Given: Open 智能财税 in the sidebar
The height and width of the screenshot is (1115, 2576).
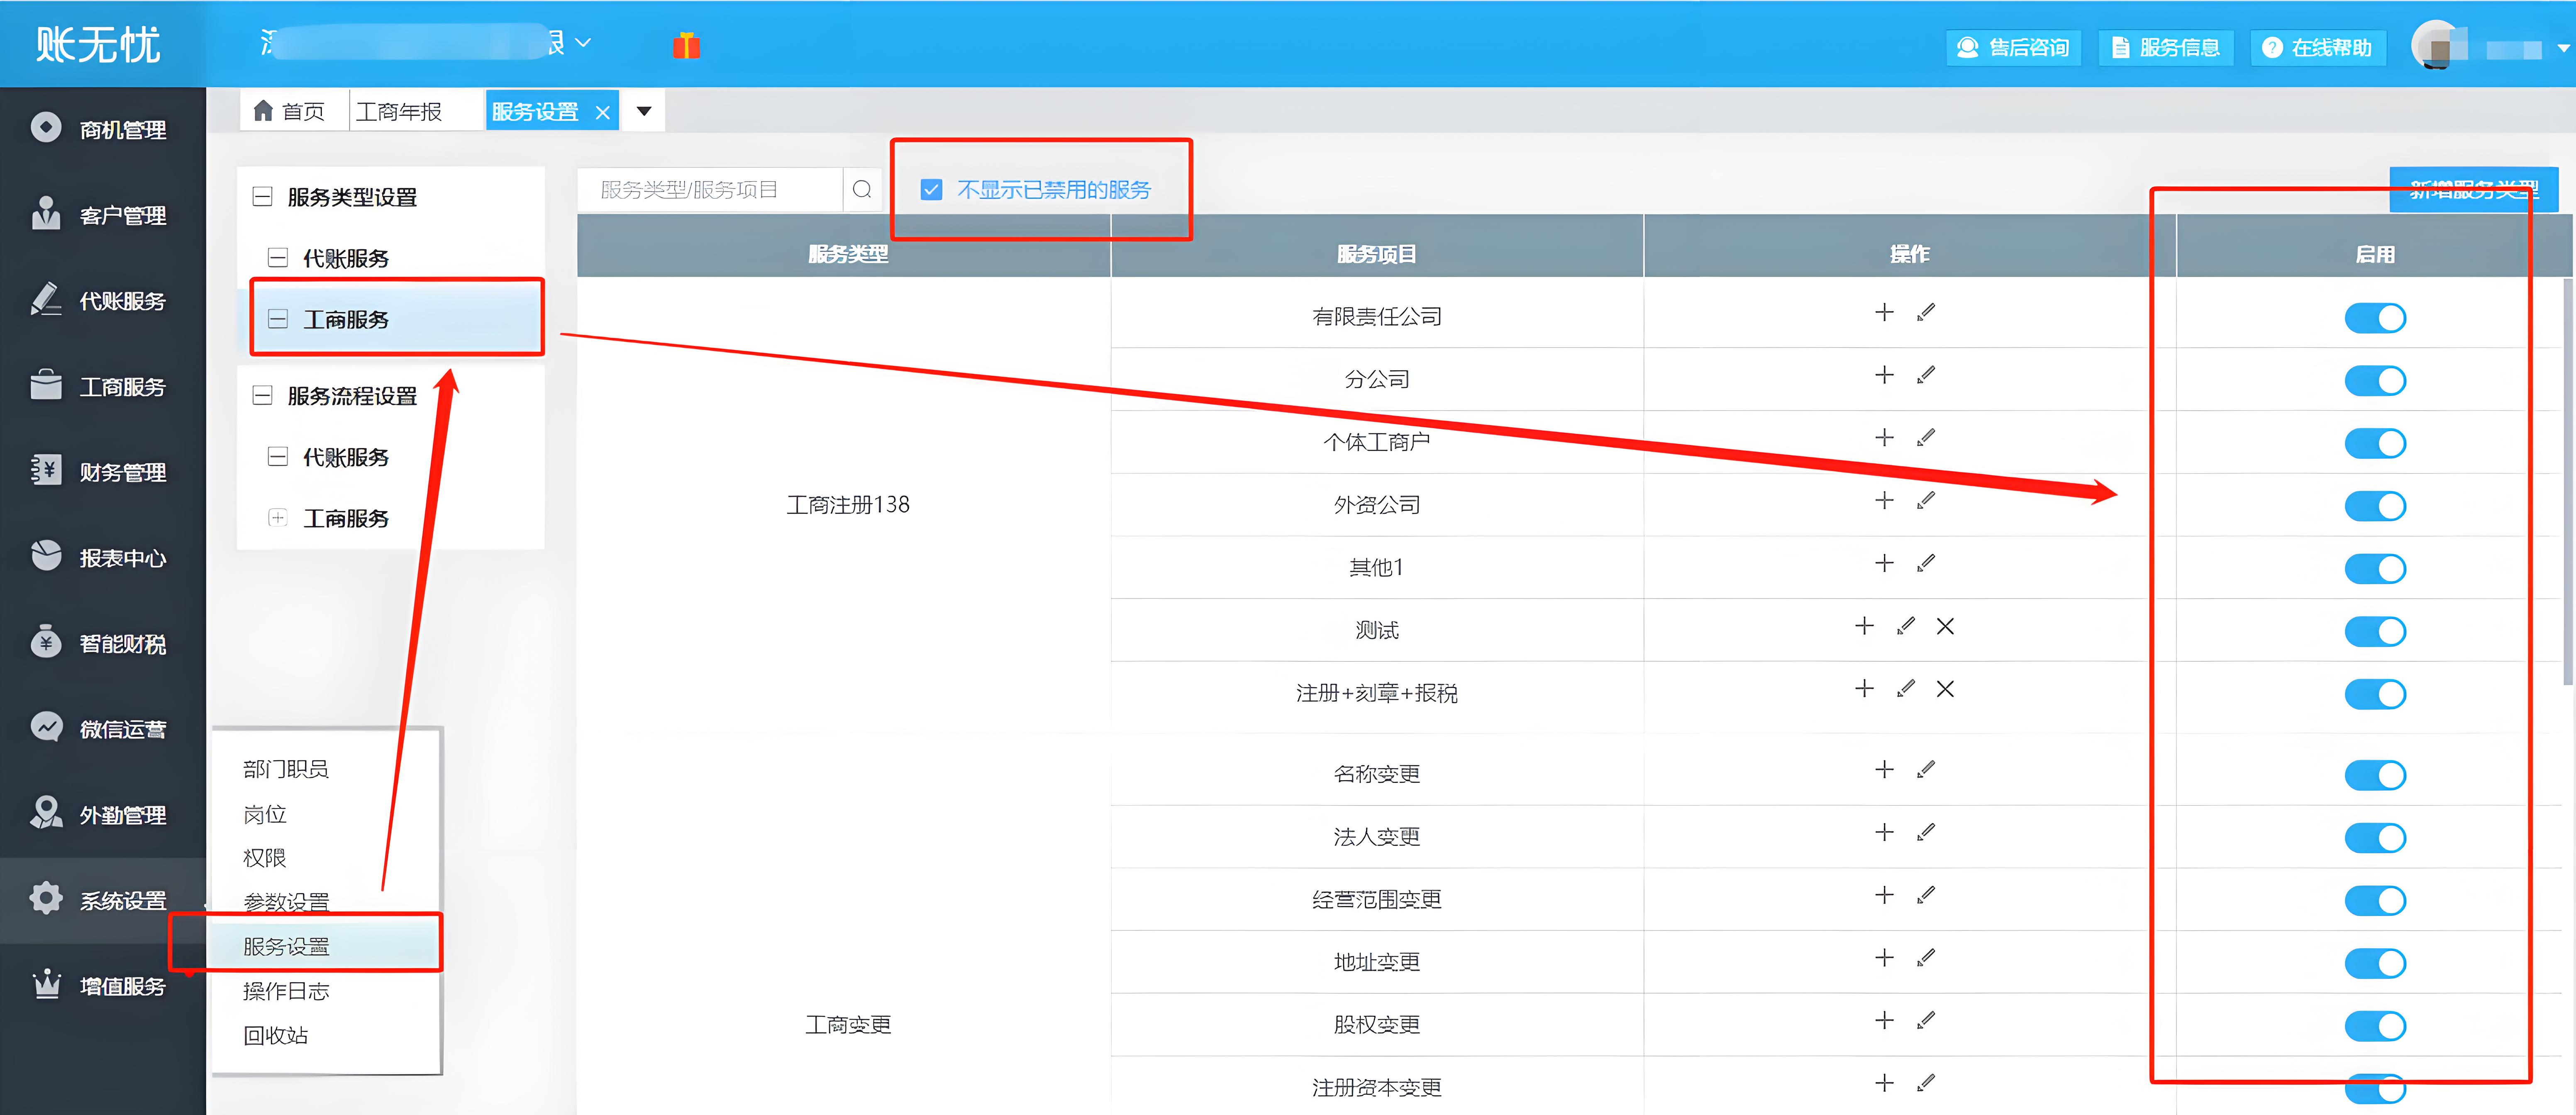Looking at the screenshot, I should pyautogui.click(x=102, y=643).
